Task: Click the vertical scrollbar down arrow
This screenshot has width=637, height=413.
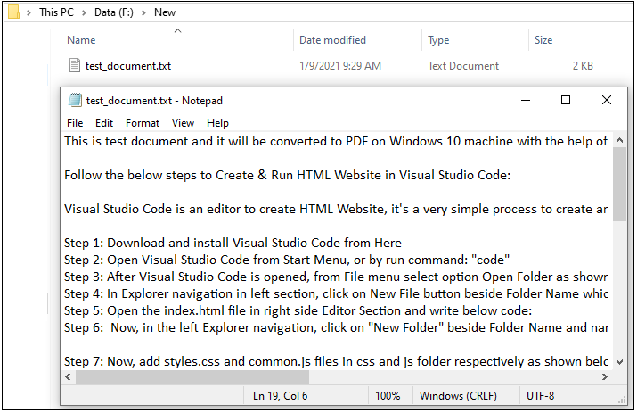Action: (619, 362)
